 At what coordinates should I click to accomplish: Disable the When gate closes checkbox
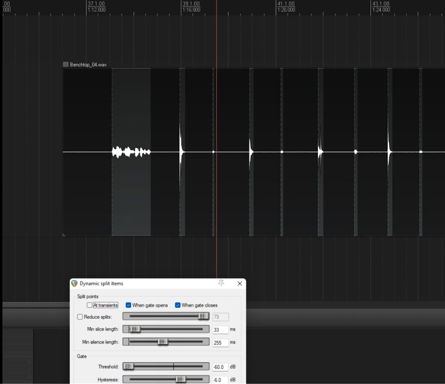pyautogui.click(x=178, y=305)
